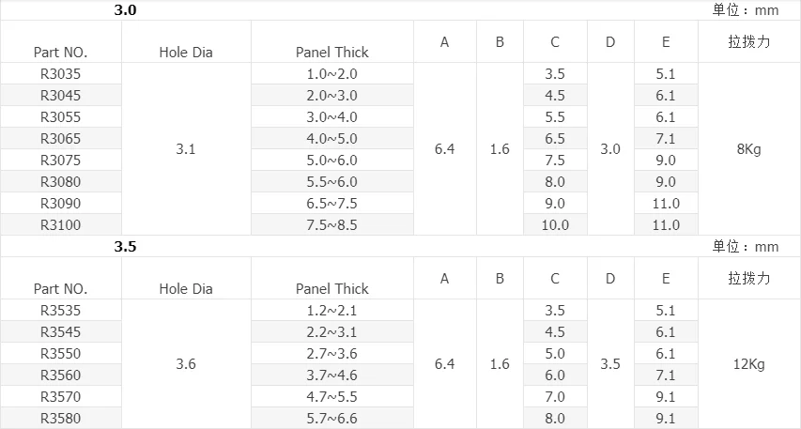Click the R3580 part number cell
Screen dimensions: 801x429
(61, 419)
